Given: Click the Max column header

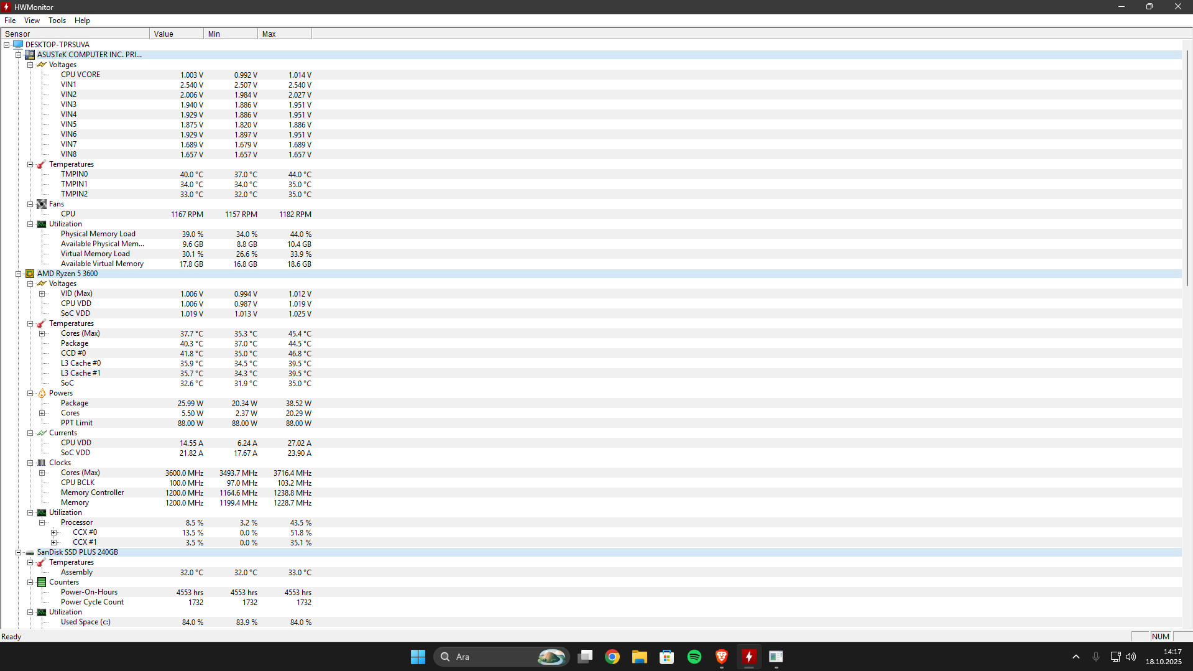Looking at the screenshot, I should [285, 34].
